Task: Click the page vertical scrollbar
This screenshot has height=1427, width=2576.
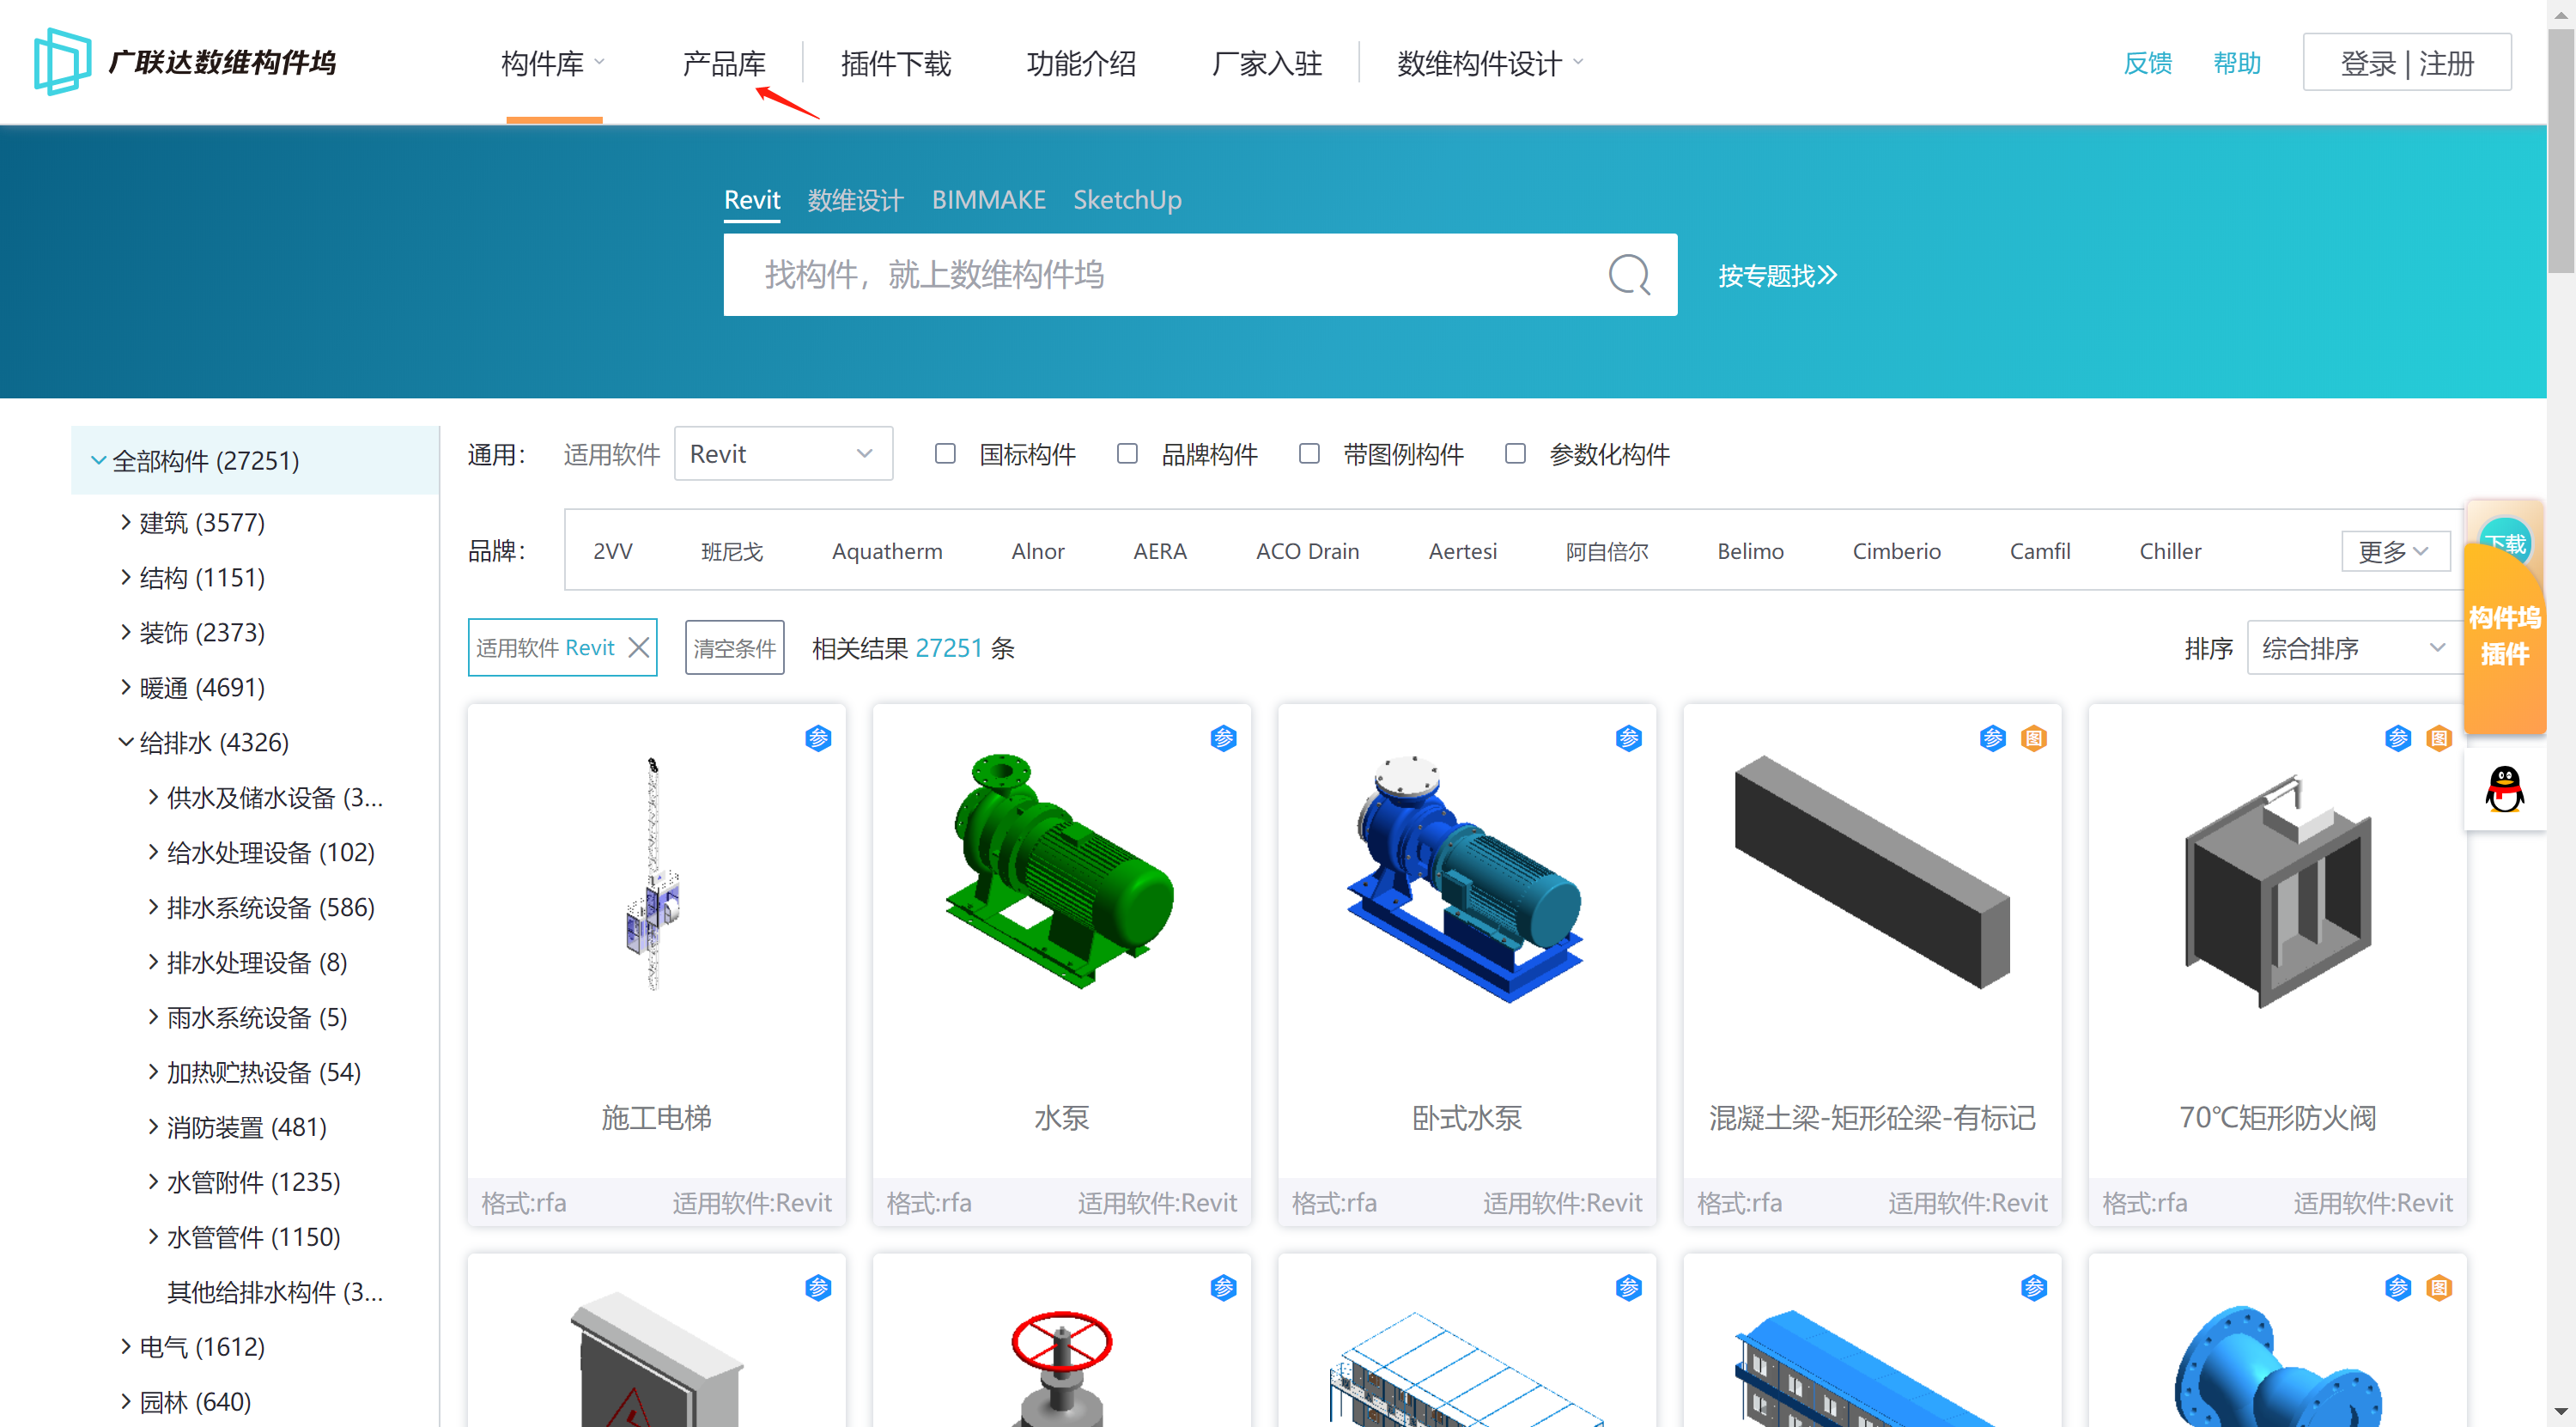Action: 2561,150
